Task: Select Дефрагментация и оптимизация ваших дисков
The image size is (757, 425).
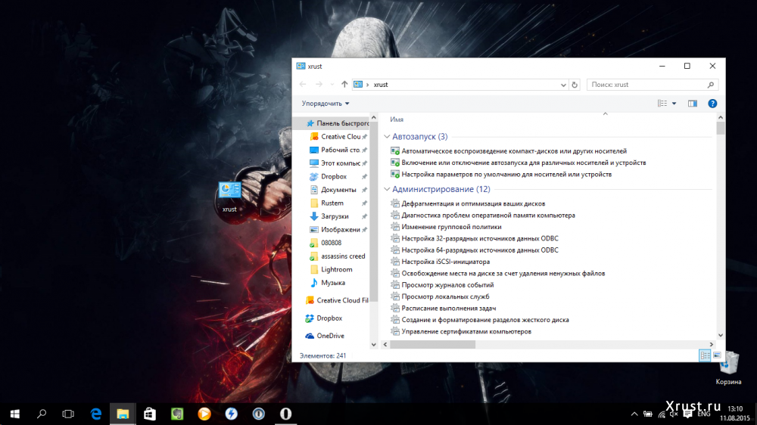Action: [468, 203]
